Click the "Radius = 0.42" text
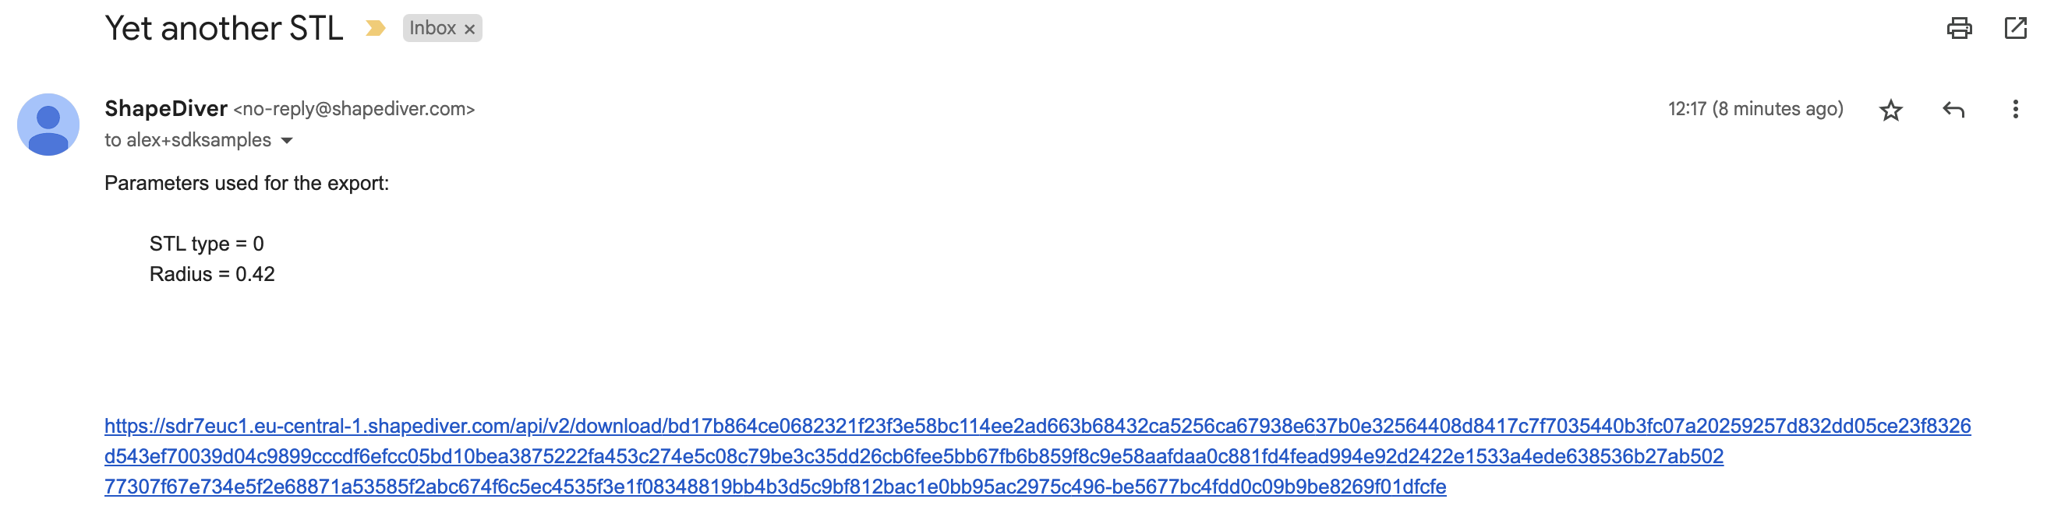Image resolution: width=2047 pixels, height=520 pixels. (x=212, y=274)
